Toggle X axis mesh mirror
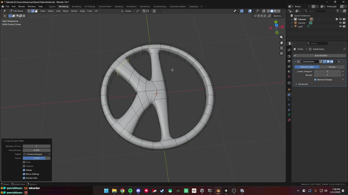This screenshot has height=195, width=348. 259,16
